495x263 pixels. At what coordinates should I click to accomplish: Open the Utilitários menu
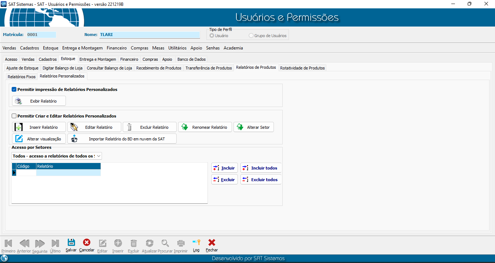[x=177, y=48]
